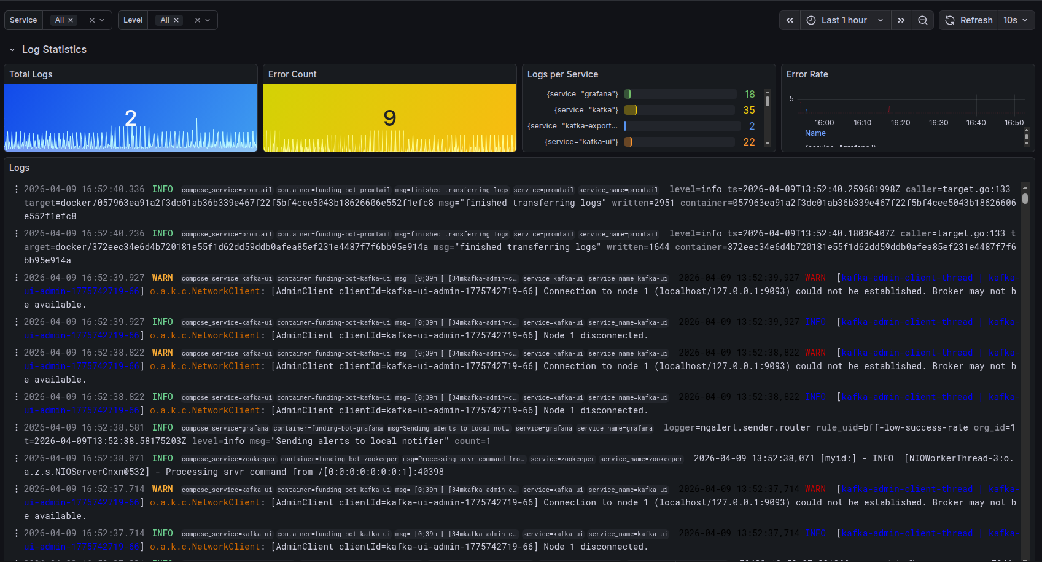Click the zoom out magnifying glass icon
Screen dimensions: 1042x562
tap(923, 20)
